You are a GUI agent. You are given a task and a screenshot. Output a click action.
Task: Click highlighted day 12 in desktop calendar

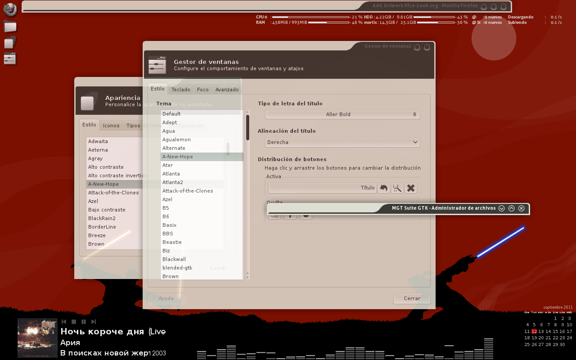(x=534, y=331)
